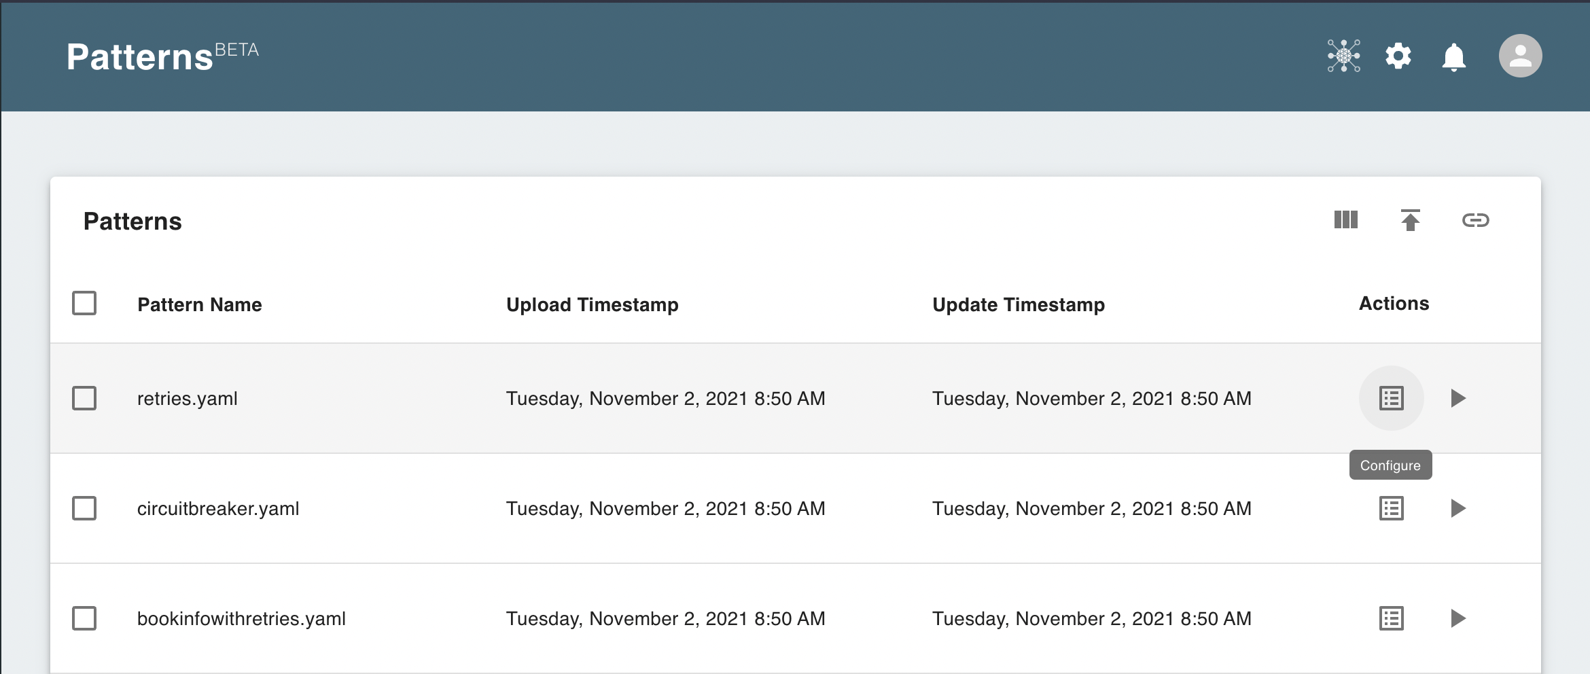Check the retries.yaml row checkbox
Screen dimensions: 1590x674
(x=84, y=398)
